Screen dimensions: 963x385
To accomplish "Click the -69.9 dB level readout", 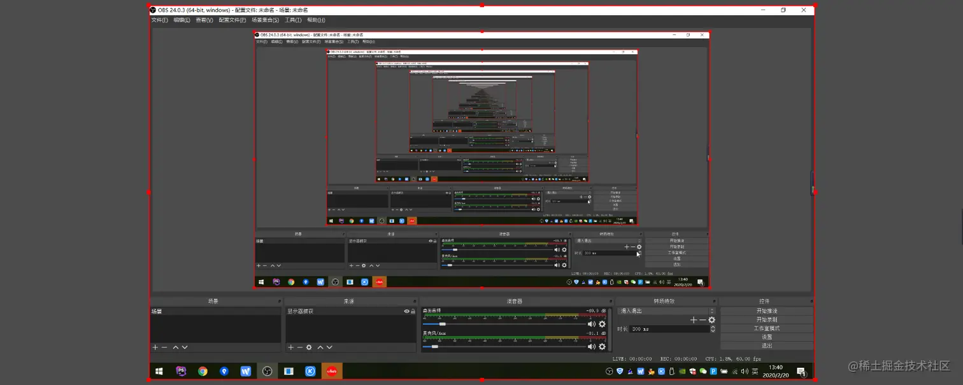I will [x=596, y=311].
